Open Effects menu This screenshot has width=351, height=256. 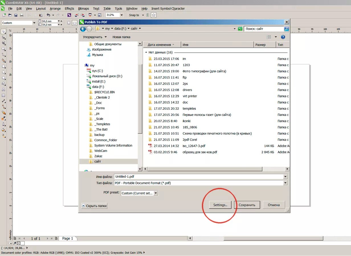tap(69, 9)
